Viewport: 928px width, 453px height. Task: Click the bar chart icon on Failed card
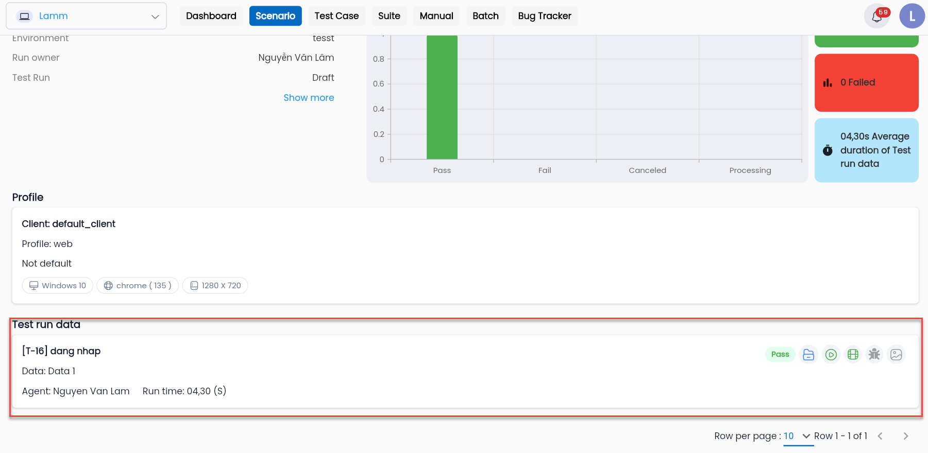click(x=828, y=82)
